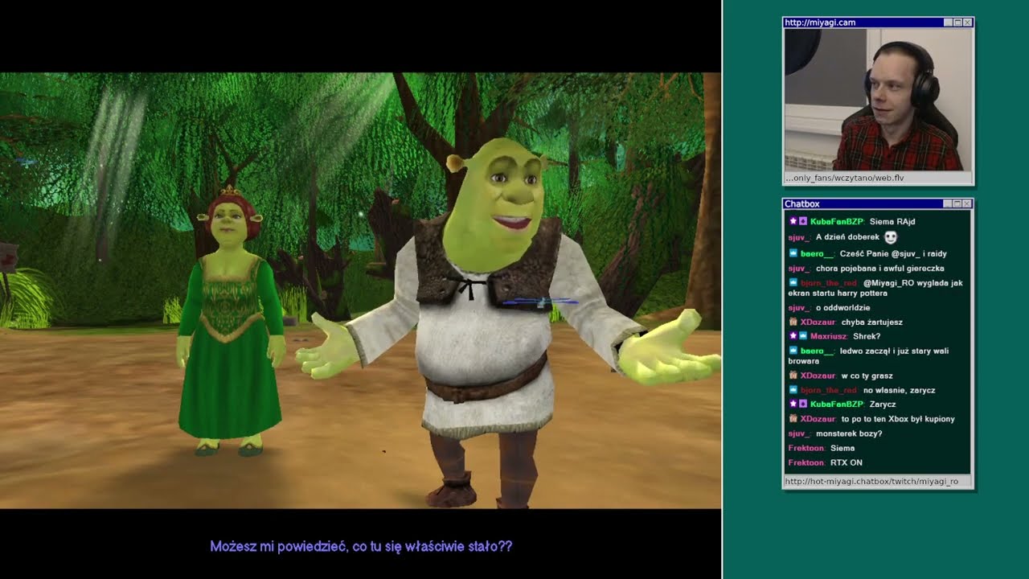This screenshot has height=579, width=1029.
Task: Click username sjuv_ in 'monsterek bozy?' message
Action: point(798,433)
